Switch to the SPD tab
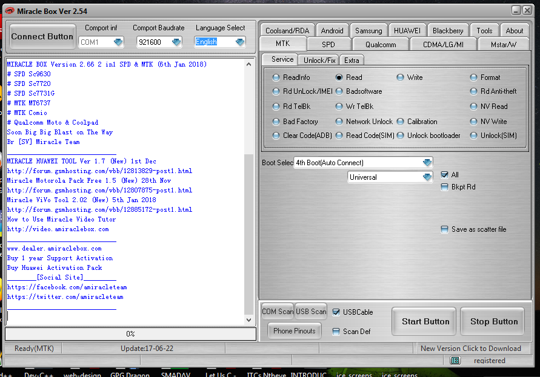 point(328,44)
